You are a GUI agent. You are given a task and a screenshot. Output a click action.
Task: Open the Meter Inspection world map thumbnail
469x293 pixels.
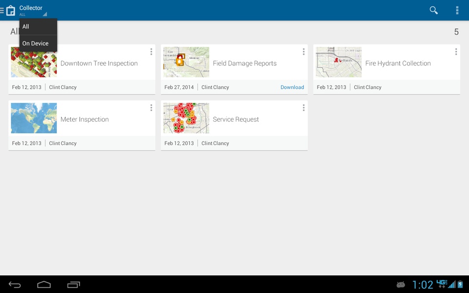pyautogui.click(x=34, y=118)
